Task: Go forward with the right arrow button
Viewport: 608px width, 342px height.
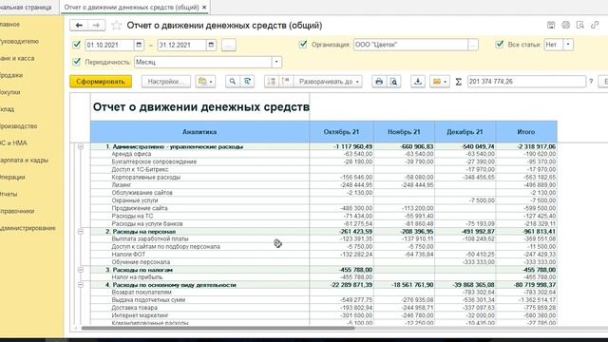Action: [96, 26]
